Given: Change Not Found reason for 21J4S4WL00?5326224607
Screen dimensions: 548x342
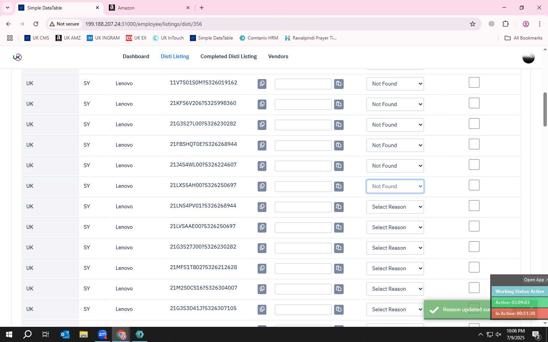Looking at the screenshot, I should point(395,166).
